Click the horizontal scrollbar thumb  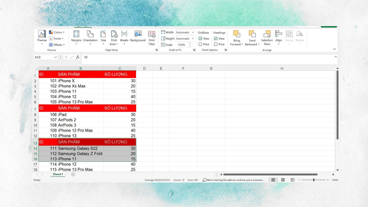pos(270,174)
